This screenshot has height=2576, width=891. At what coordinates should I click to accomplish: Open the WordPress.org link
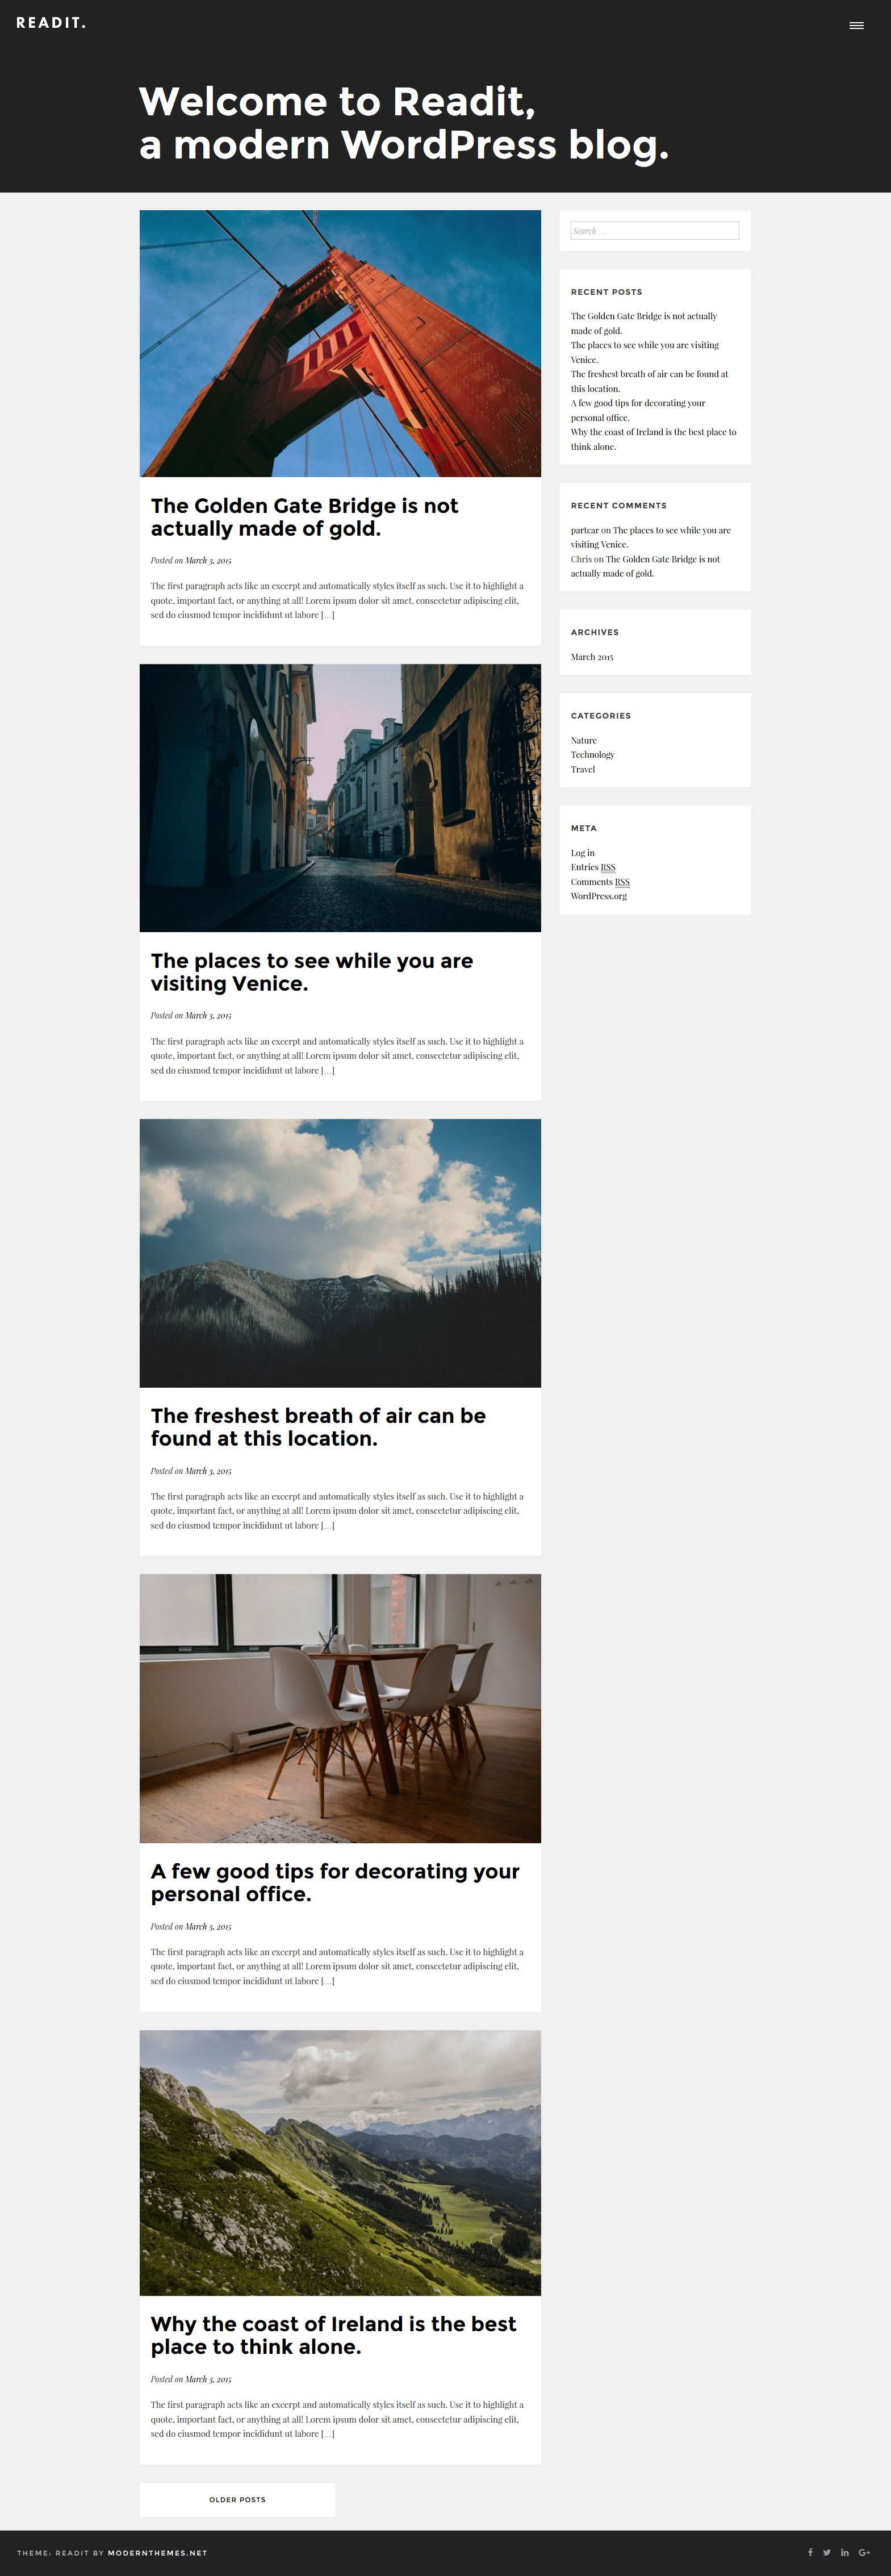[599, 896]
